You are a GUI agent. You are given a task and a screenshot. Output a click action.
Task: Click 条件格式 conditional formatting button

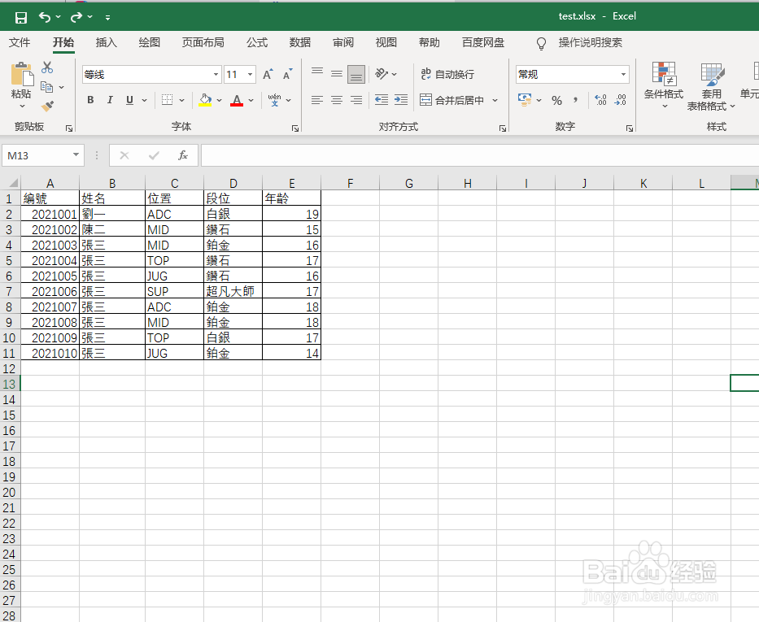tap(664, 85)
